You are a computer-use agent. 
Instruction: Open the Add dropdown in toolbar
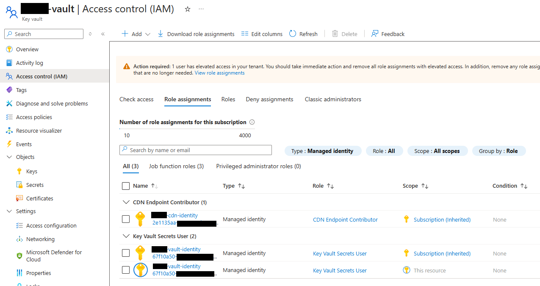[136, 34]
